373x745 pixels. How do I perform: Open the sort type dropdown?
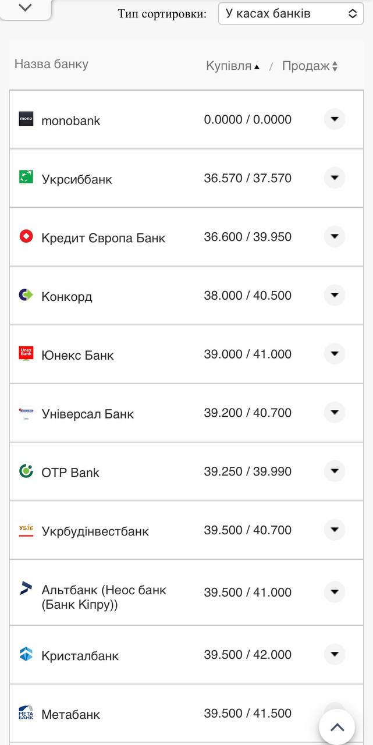tap(291, 13)
